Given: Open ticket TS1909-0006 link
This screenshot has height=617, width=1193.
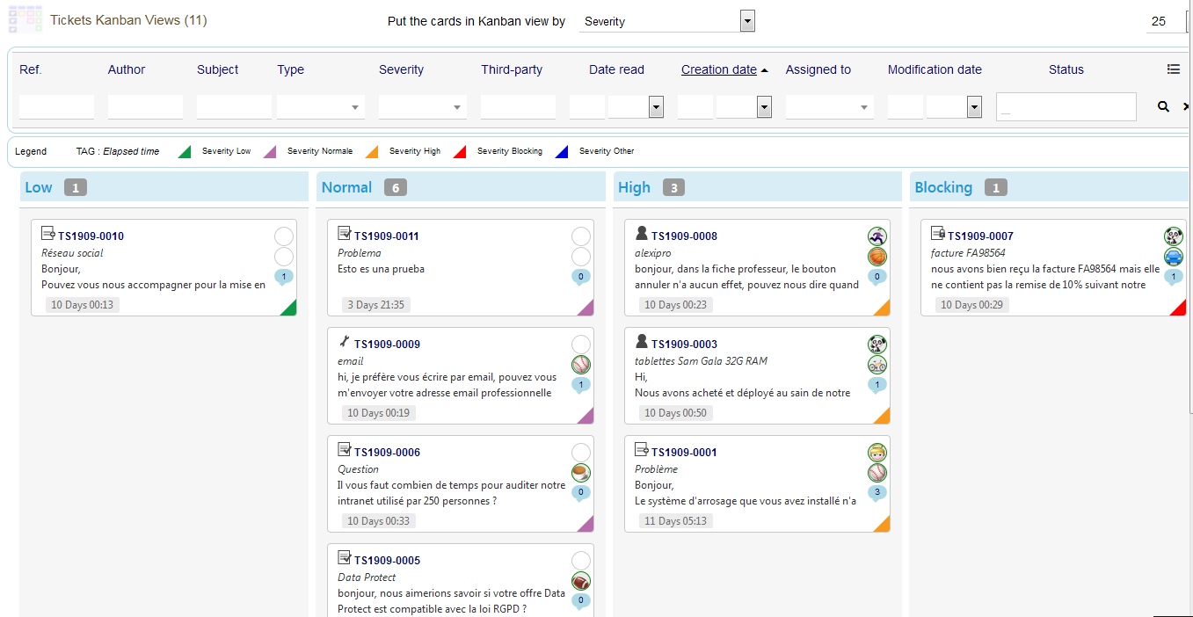Looking at the screenshot, I should (387, 453).
